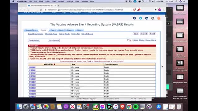Click the browser address bar URL
The height and width of the screenshot is (111, 198).
tap(85, 10)
